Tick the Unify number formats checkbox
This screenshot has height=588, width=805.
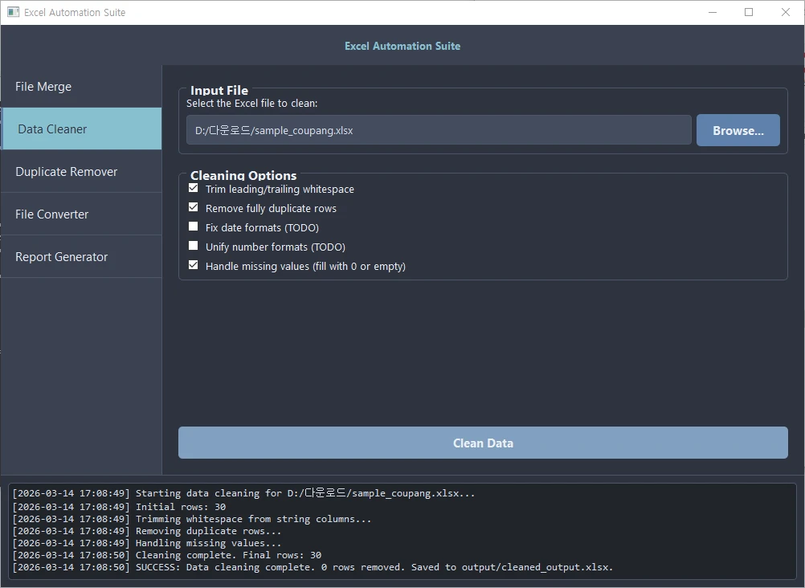click(193, 247)
